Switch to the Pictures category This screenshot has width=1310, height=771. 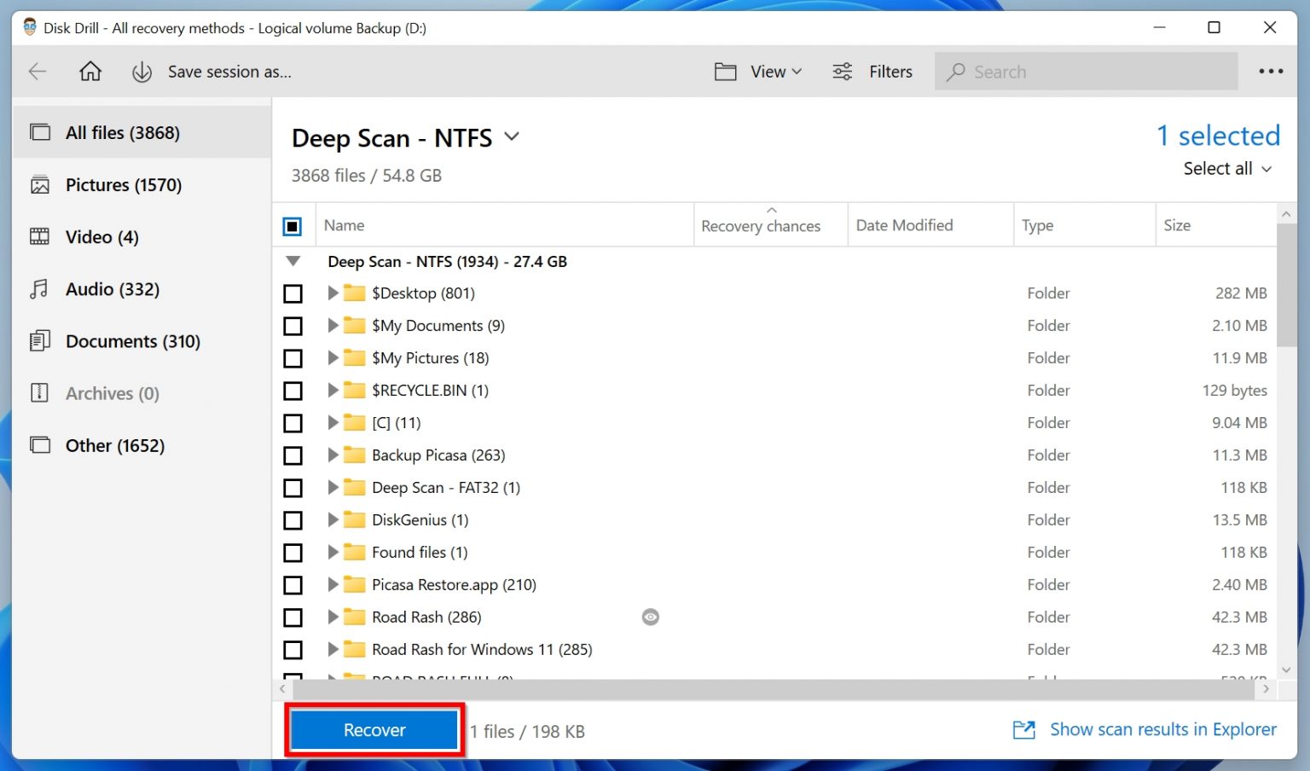(x=124, y=184)
